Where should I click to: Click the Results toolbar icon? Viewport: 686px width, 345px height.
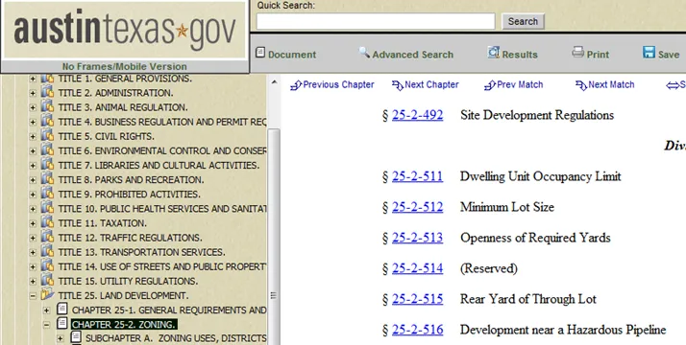(x=494, y=53)
